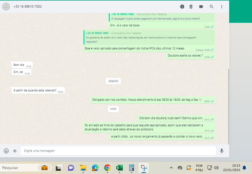Open POR PTB2 keyboard language selector
This screenshot has height=174, width=252.
[x=199, y=168]
